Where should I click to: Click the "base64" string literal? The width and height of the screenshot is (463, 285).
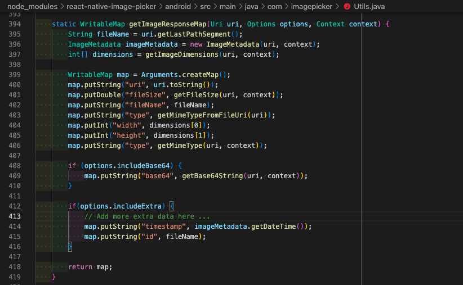coord(157,175)
